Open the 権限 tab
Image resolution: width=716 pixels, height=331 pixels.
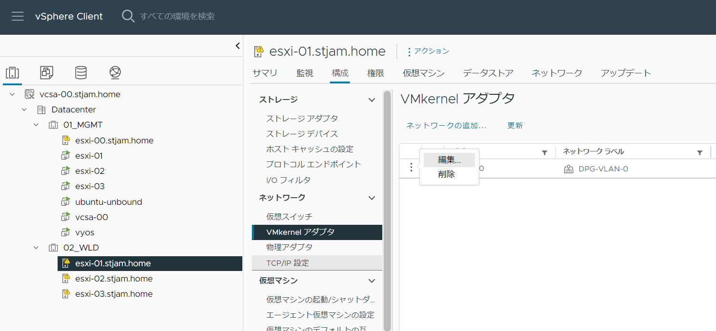point(376,73)
